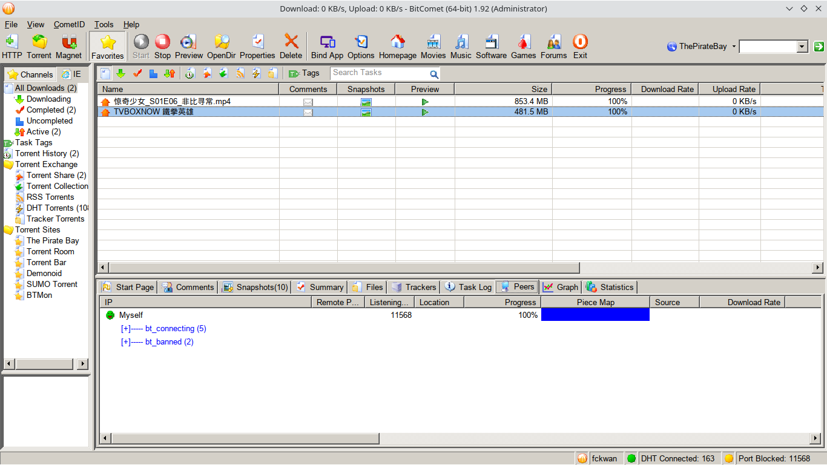Open a new Torrent download
Image resolution: width=827 pixels, height=465 pixels.
point(39,46)
